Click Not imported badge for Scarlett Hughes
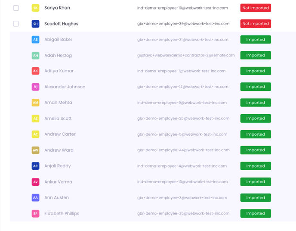Viewport: 296px width, 231px height. (x=256, y=24)
